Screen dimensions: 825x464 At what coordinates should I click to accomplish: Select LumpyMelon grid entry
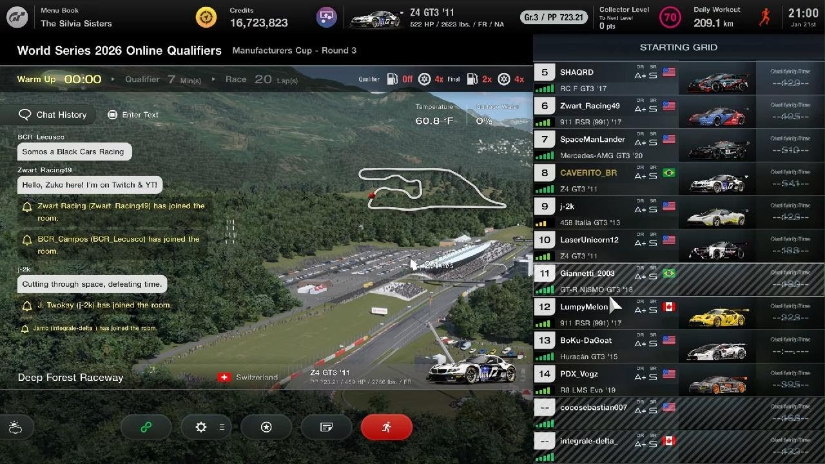pyautogui.click(x=679, y=313)
